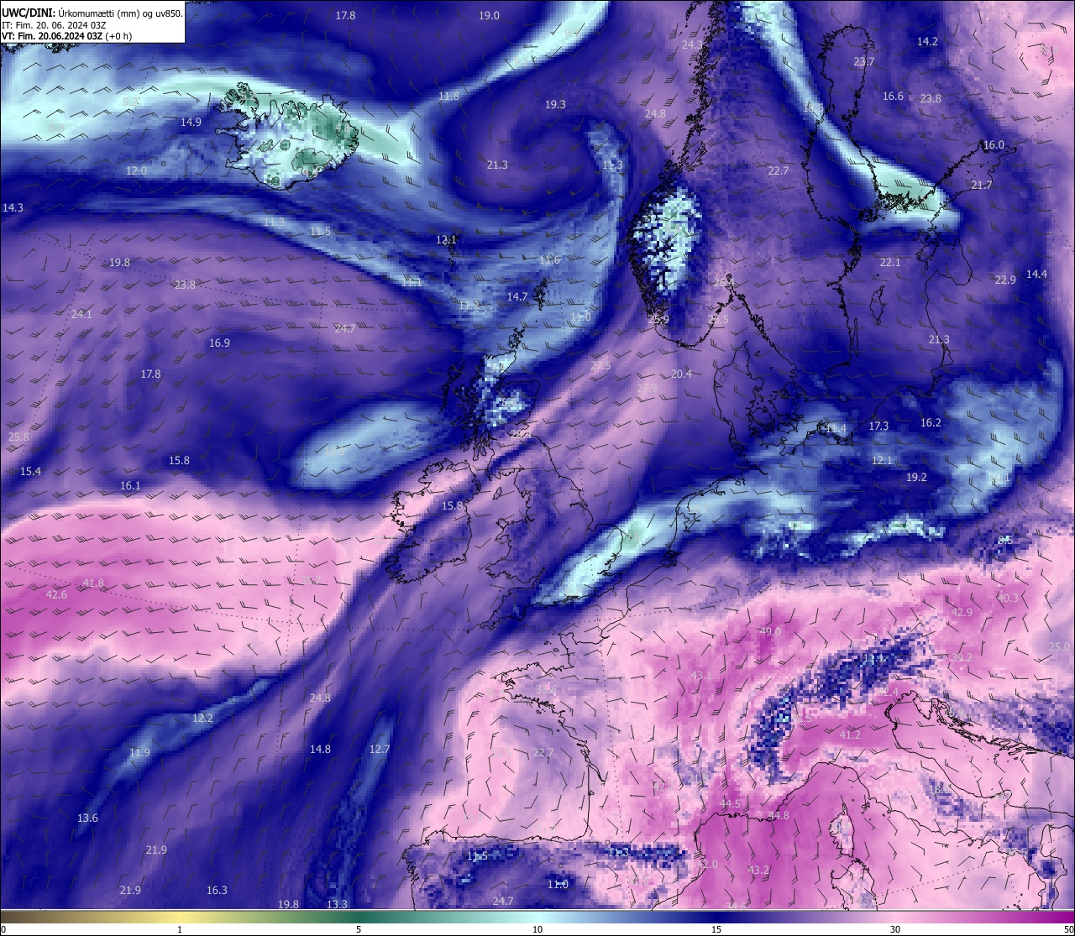Screen dimensions: 1075x936
Task: Click the colorbar tick label 1
Action: [180, 929]
